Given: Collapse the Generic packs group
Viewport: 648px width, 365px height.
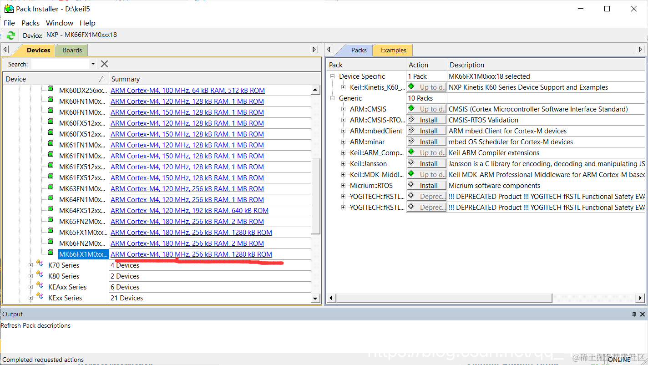Looking at the screenshot, I should tap(333, 98).
